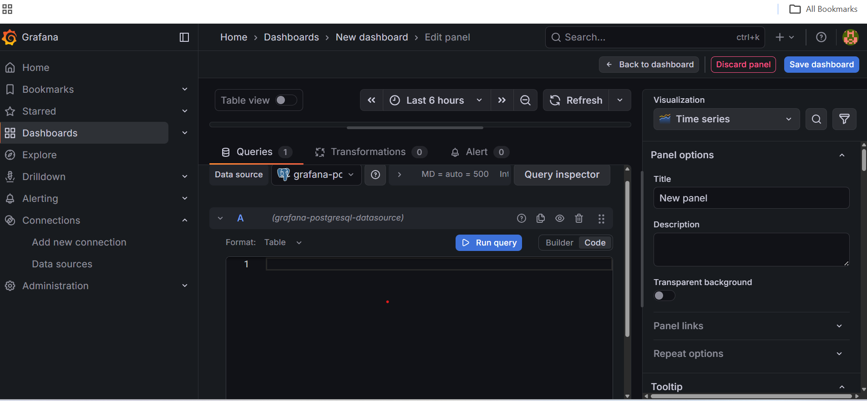
Task: Open Data sources sidebar link
Action: click(x=62, y=264)
